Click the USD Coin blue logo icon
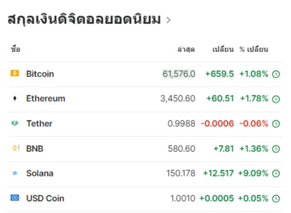This screenshot has width=291, height=213. tap(15, 198)
